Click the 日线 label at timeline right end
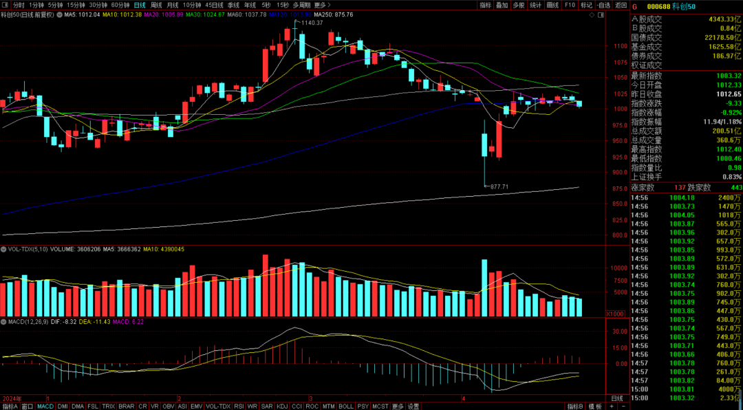The width and height of the screenshot is (743, 410). (616, 398)
